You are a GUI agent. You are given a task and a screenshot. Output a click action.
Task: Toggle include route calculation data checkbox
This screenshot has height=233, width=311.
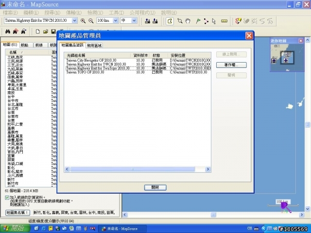pyautogui.click(x=7, y=198)
